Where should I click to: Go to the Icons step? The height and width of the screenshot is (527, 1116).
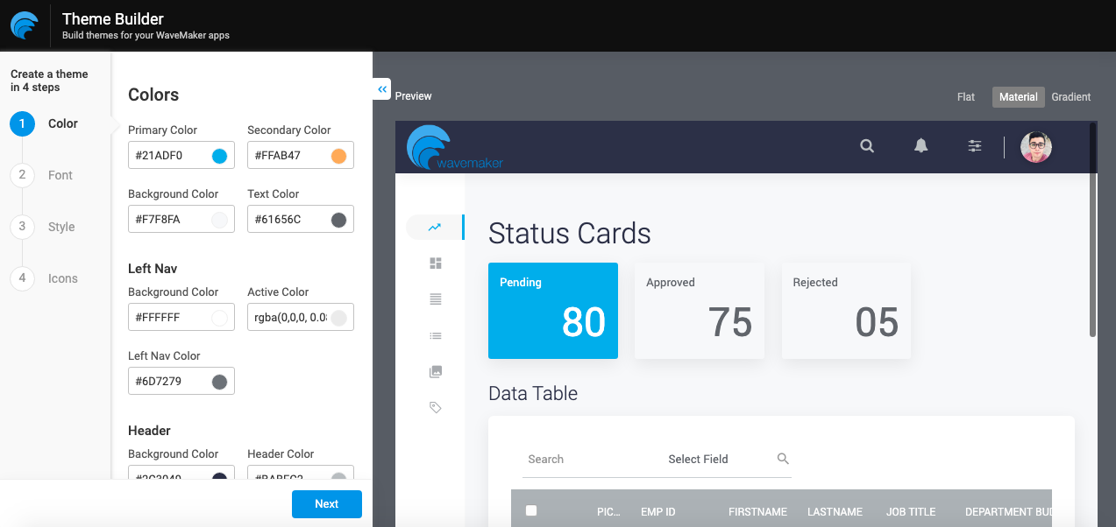pos(62,278)
